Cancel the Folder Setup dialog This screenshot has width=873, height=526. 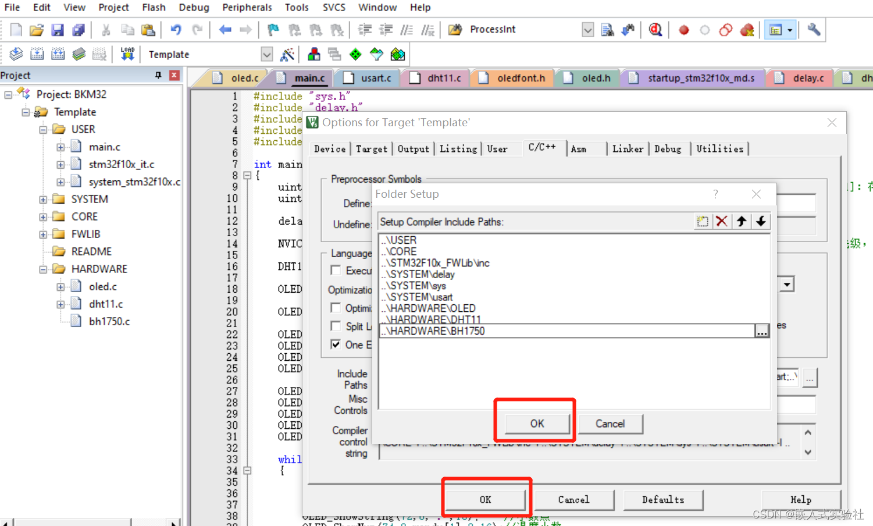(x=610, y=424)
